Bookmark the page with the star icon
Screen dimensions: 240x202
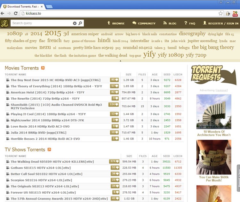coord(220,13)
